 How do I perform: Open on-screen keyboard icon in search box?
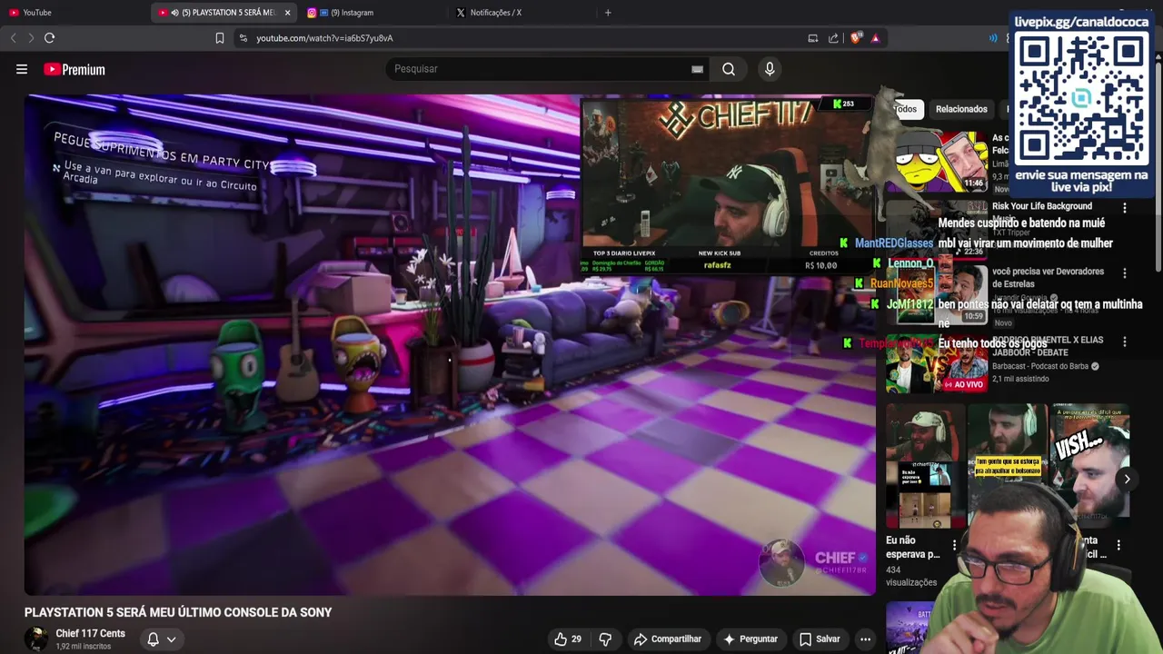click(x=697, y=69)
